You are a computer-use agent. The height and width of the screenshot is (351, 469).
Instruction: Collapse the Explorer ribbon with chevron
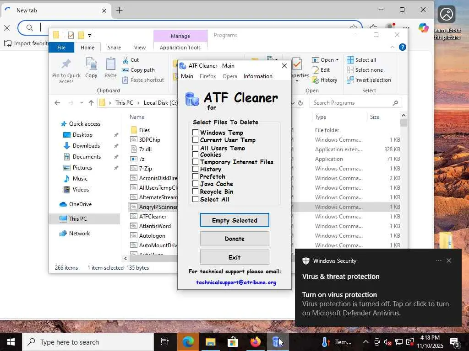[x=393, y=47]
